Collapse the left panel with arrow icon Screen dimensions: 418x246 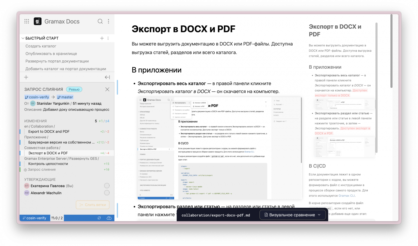[107, 77]
